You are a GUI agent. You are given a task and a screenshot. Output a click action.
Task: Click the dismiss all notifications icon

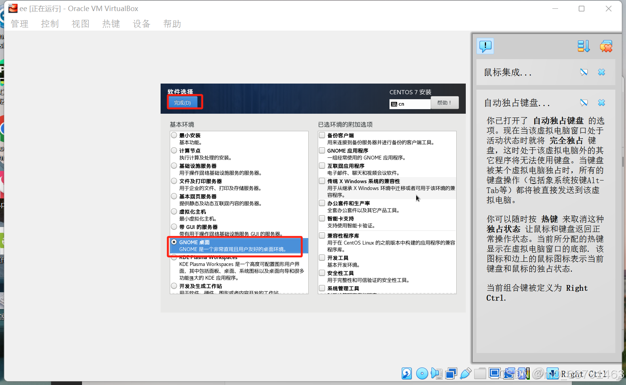coord(606,46)
